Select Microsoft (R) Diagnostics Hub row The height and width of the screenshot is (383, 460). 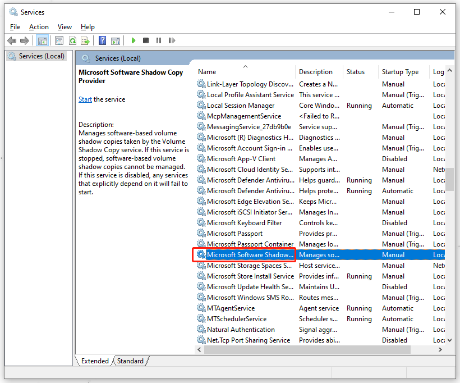[320, 137]
